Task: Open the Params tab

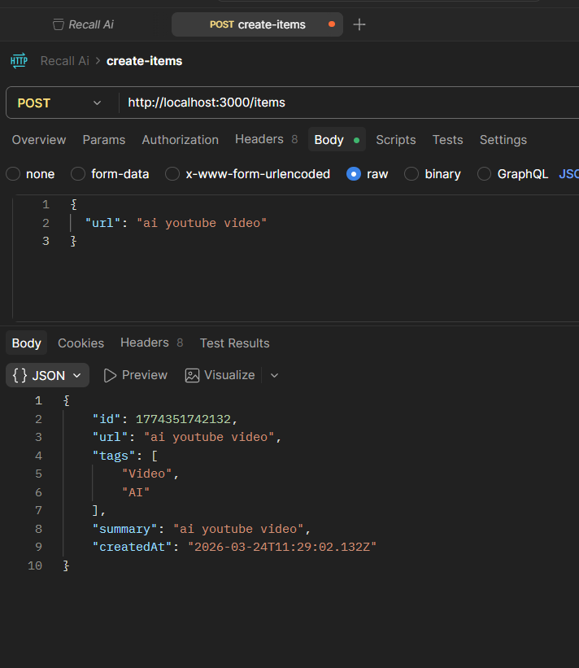Action: [104, 140]
